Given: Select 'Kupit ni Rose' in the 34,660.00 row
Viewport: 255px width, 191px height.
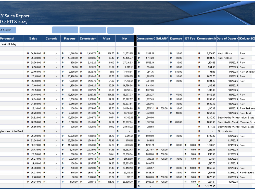Looking at the screenshot, I should tap(227, 53).
